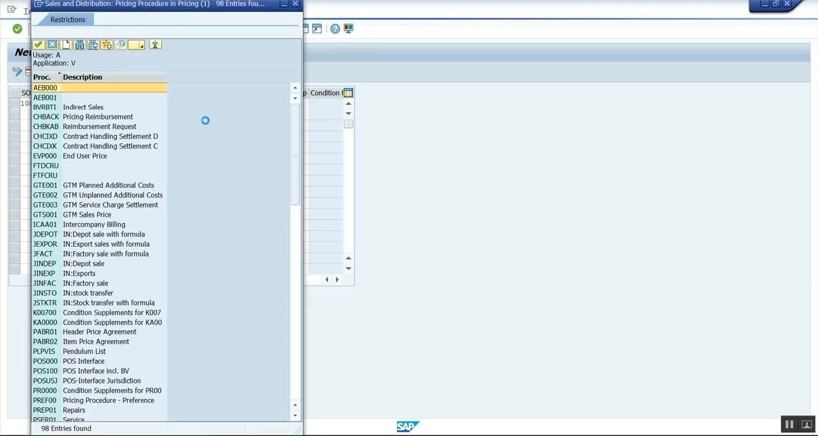Viewport: 818px width, 436px height.
Task: Select POSUSJ POS-Interface Jurisdiction
Action: (x=100, y=381)
